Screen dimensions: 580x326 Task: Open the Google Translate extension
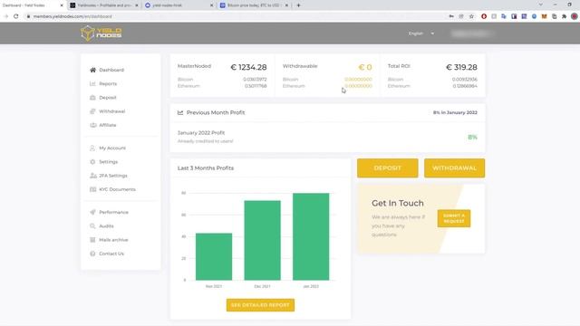(504, 16)
